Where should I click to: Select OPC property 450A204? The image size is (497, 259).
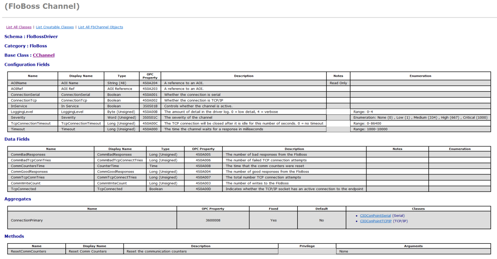click(x=150, y=83)
